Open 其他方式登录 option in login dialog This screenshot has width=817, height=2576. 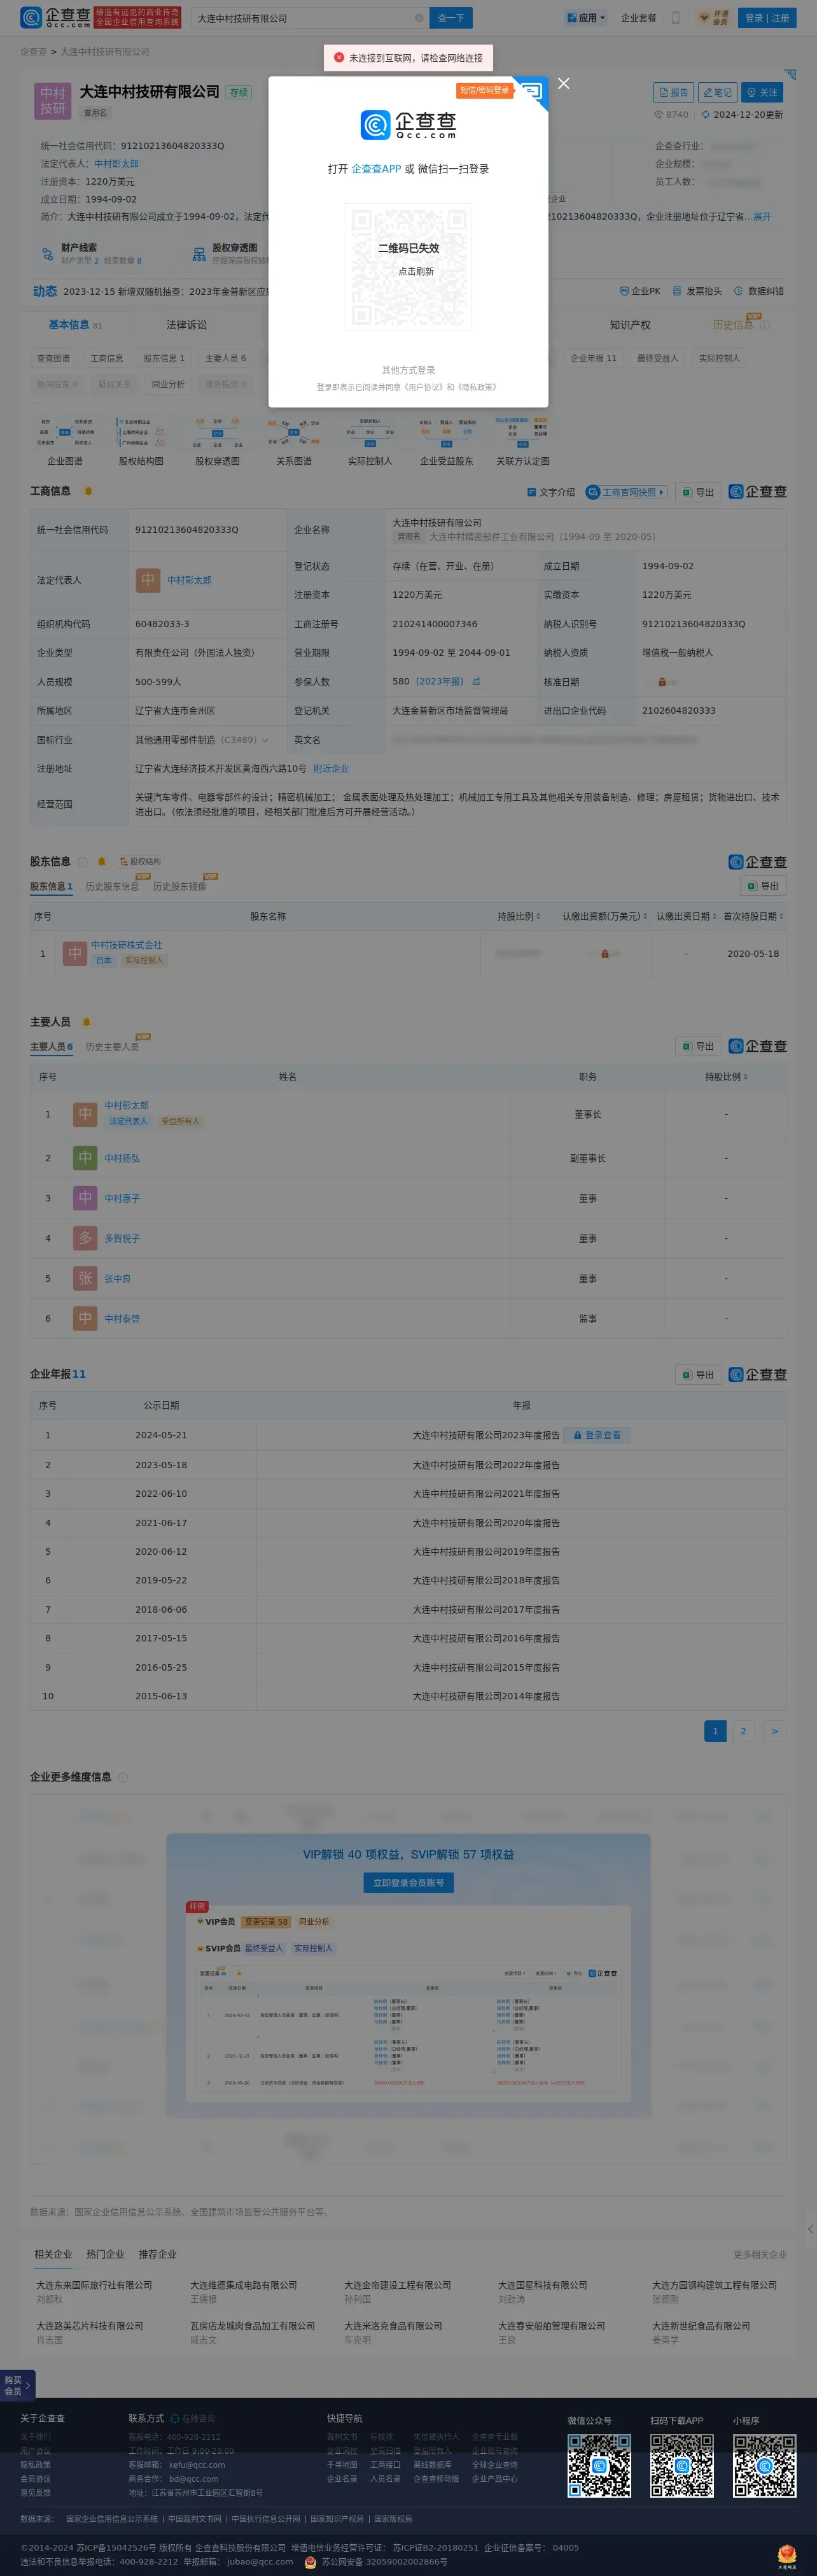pos(408,370)
